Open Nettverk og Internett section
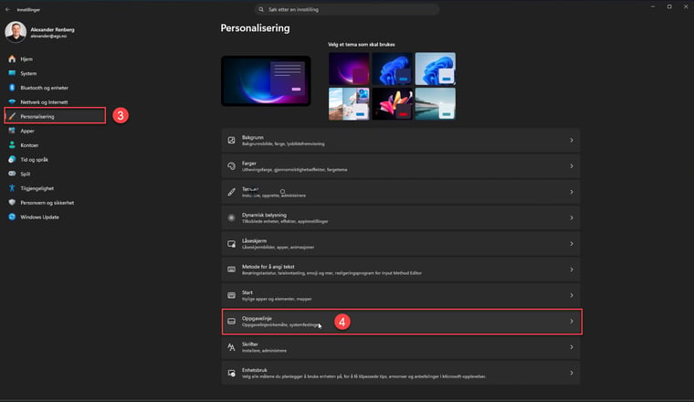The image size is (694, 402). tap(55, 101)
